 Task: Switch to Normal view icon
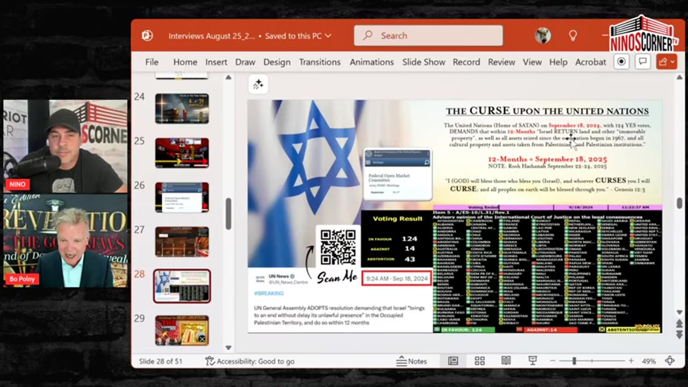453,361
